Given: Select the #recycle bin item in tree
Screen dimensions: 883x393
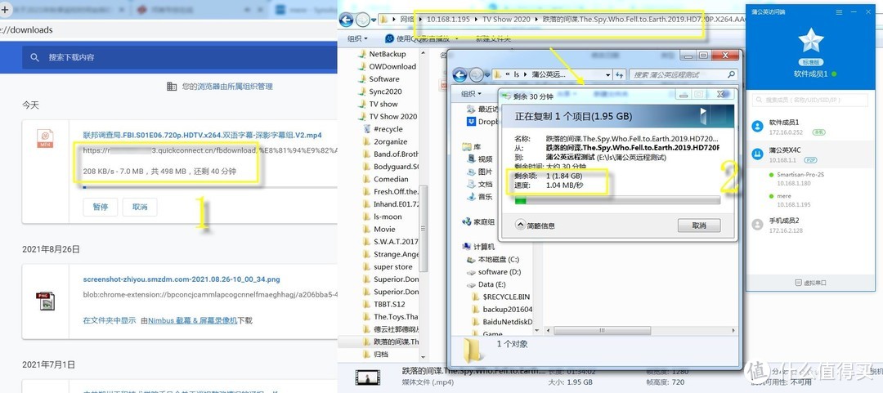Looking at the screenshot, I should (x=388, y=129).
